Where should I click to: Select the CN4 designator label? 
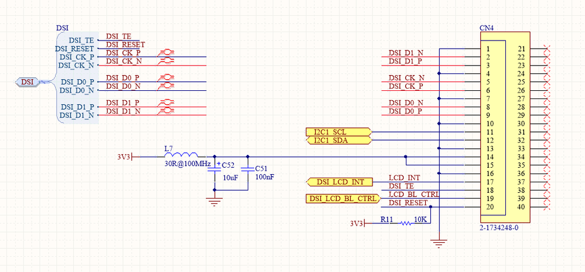coord(486,28)
